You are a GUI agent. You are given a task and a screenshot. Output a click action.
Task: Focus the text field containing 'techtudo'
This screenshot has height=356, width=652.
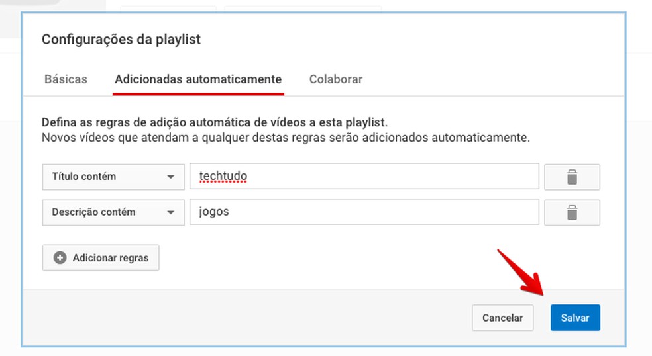[x=364, y=176]
